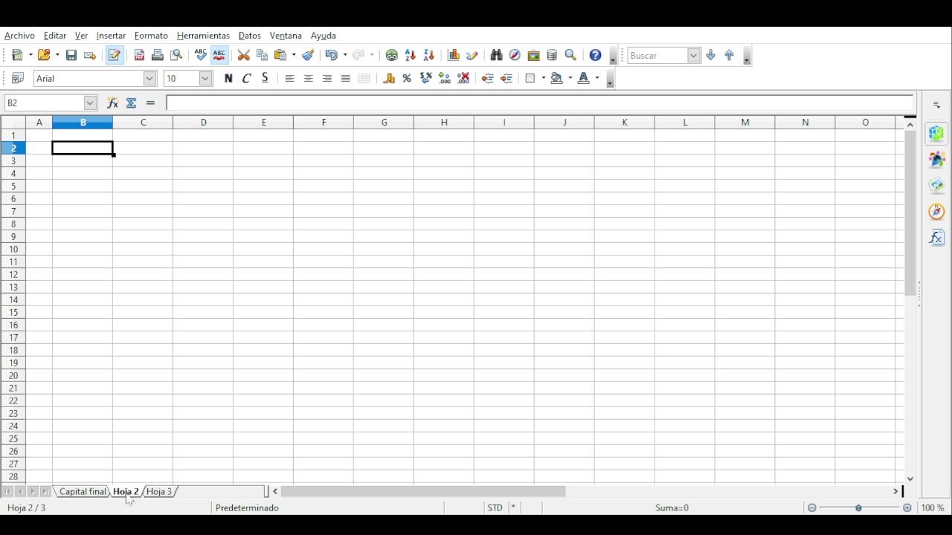Toggle left alignment

[x=290, y=78]
